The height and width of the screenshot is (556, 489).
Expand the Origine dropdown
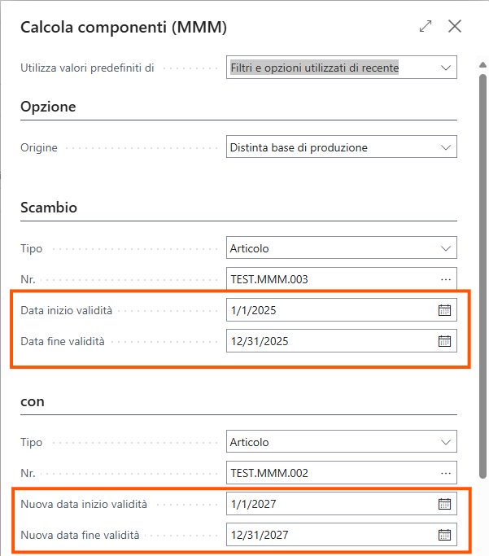(x=445, y=147)
